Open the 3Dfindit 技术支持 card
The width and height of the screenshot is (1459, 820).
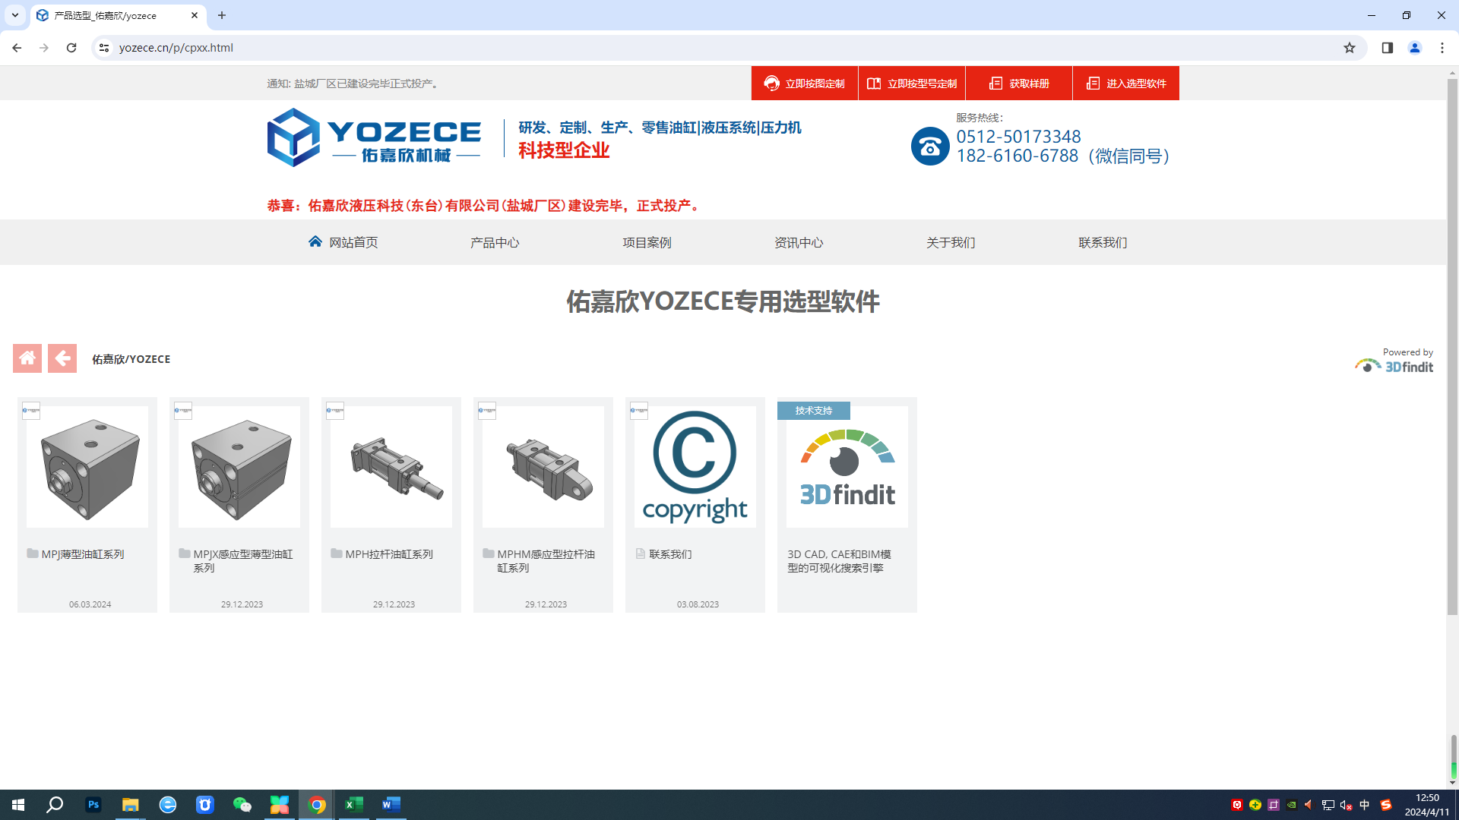pos(847,505)
